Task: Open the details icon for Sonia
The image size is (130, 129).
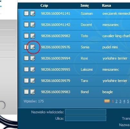Action: click(x=26, y=47)
